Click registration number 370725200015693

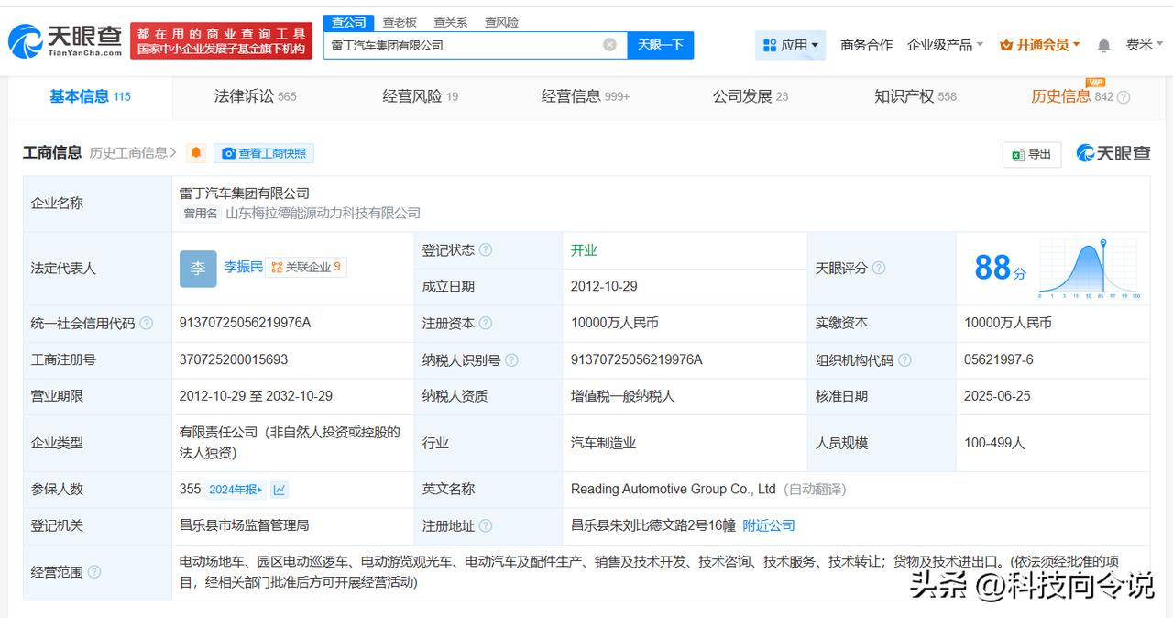click(x=234, y=359)
